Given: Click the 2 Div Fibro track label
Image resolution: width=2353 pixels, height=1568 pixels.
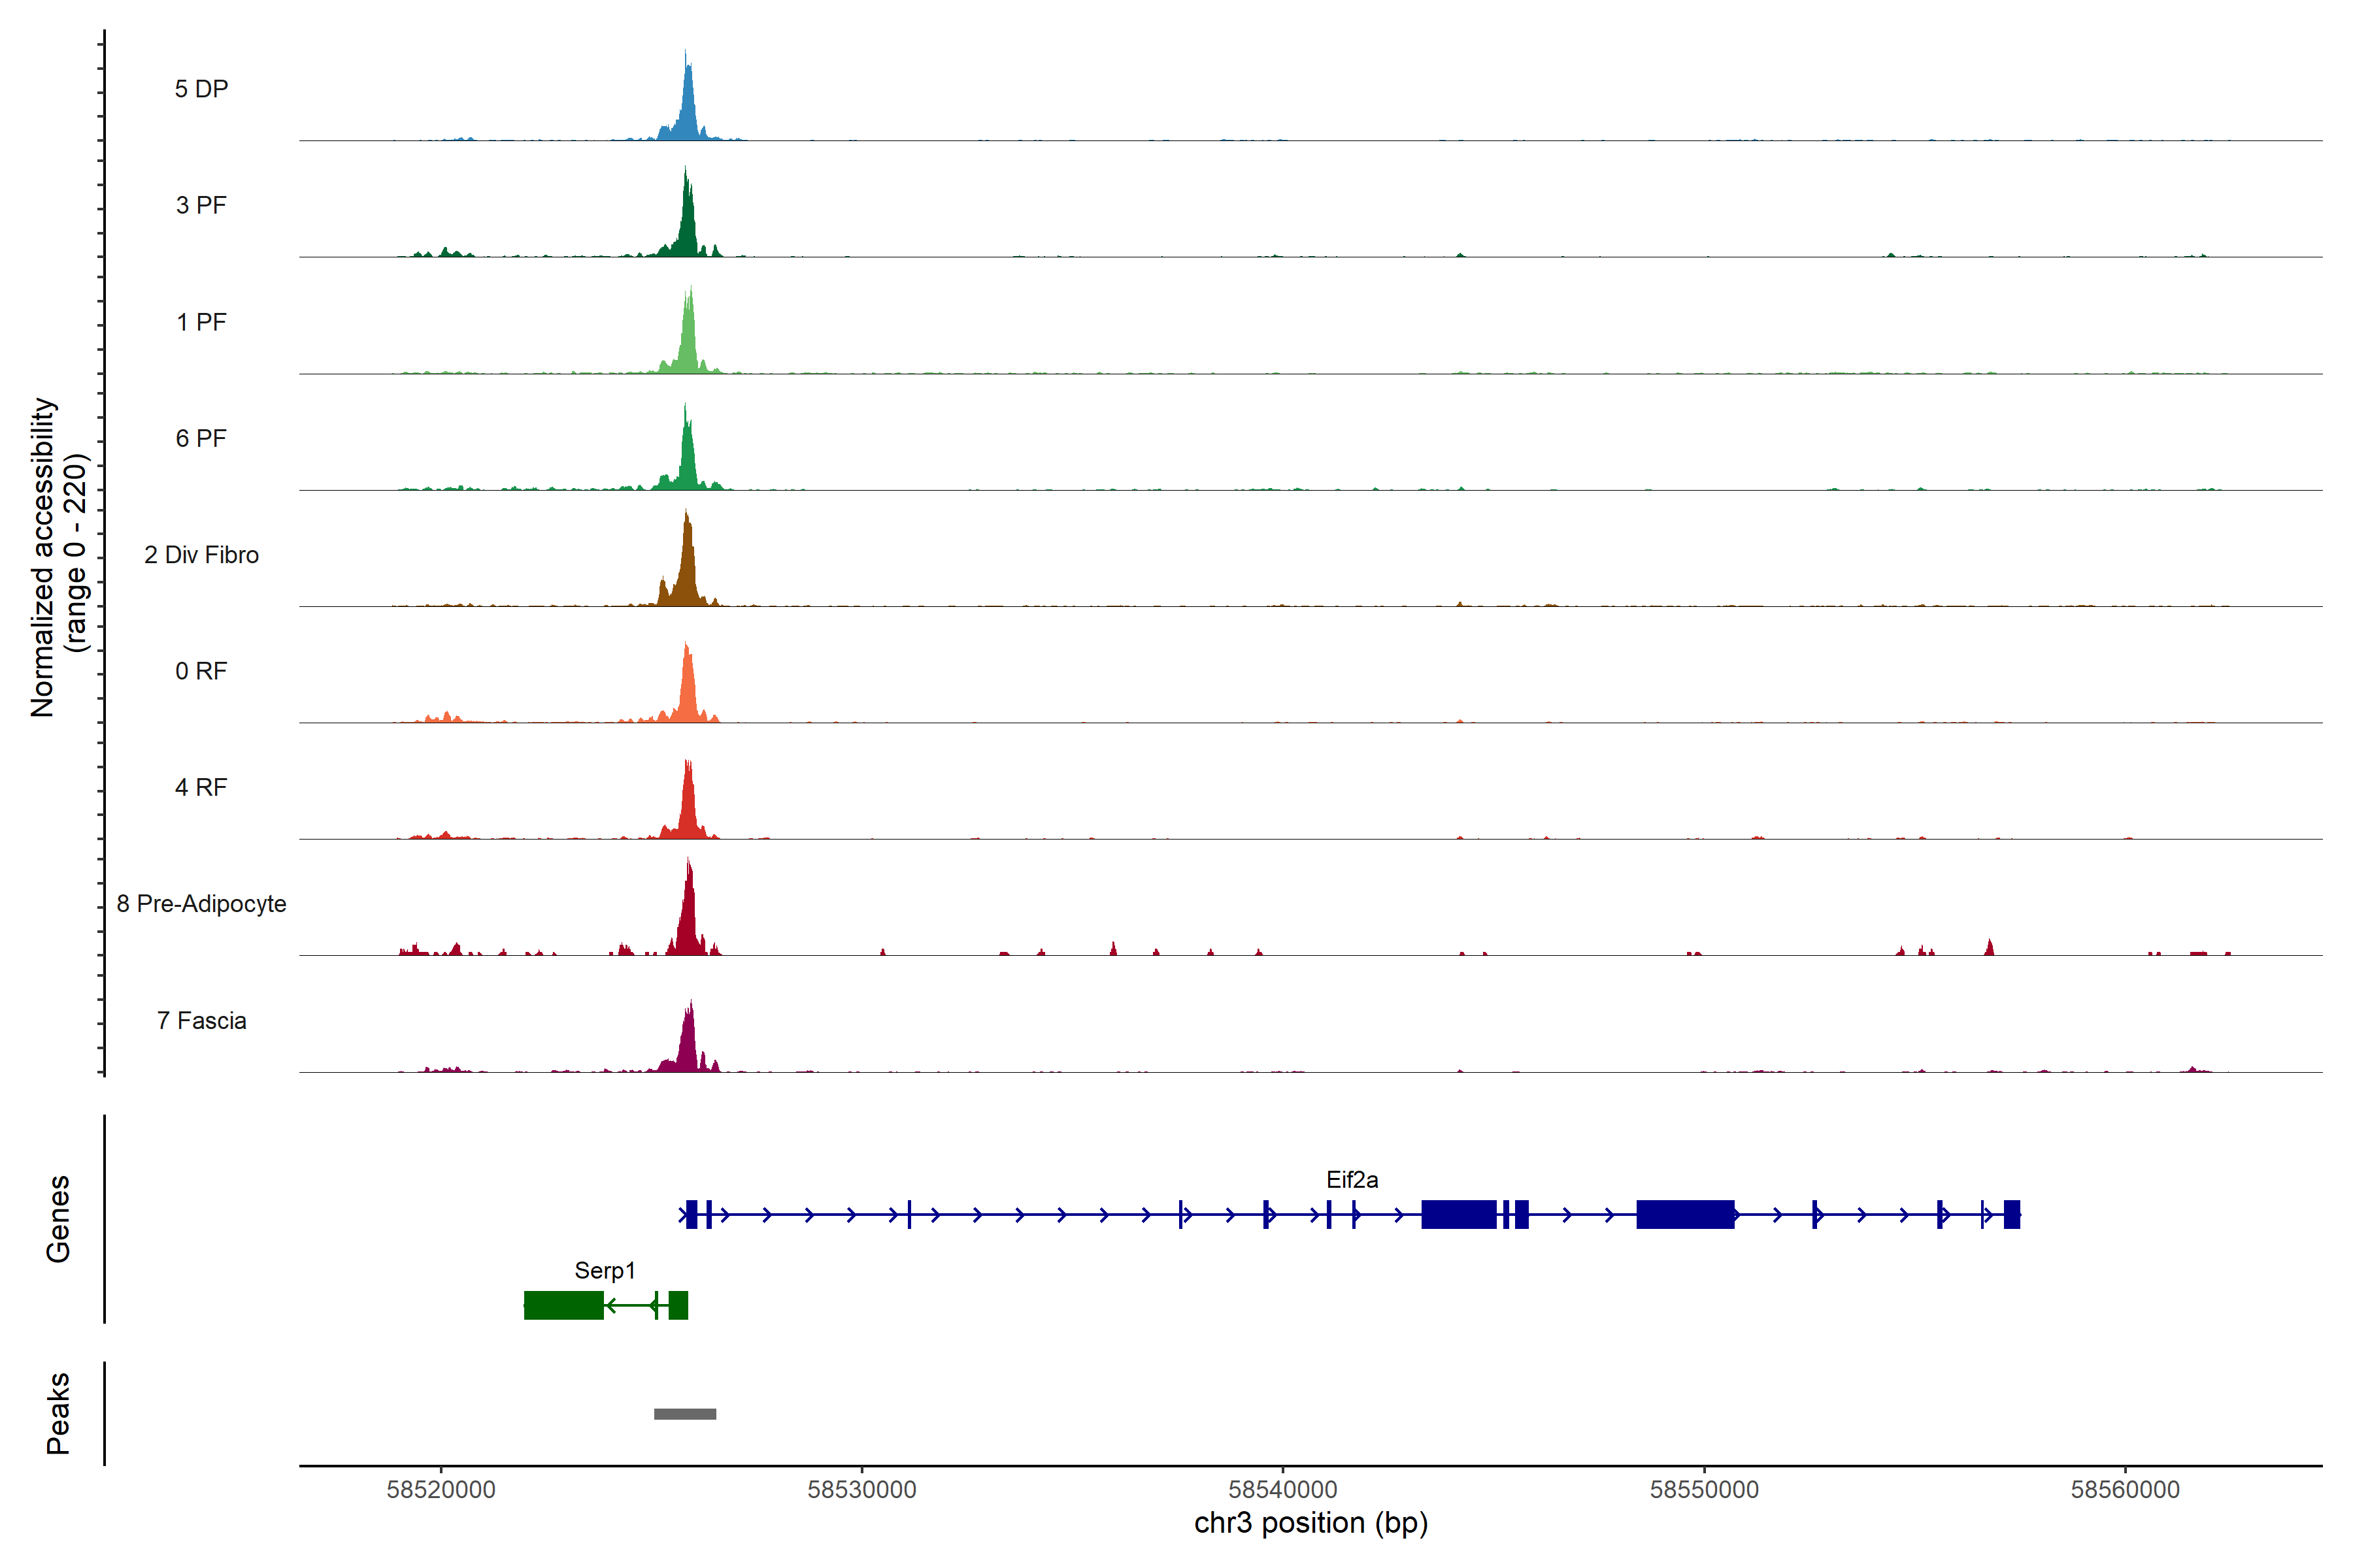Looking at the screenshot, I should pos(201,555).
